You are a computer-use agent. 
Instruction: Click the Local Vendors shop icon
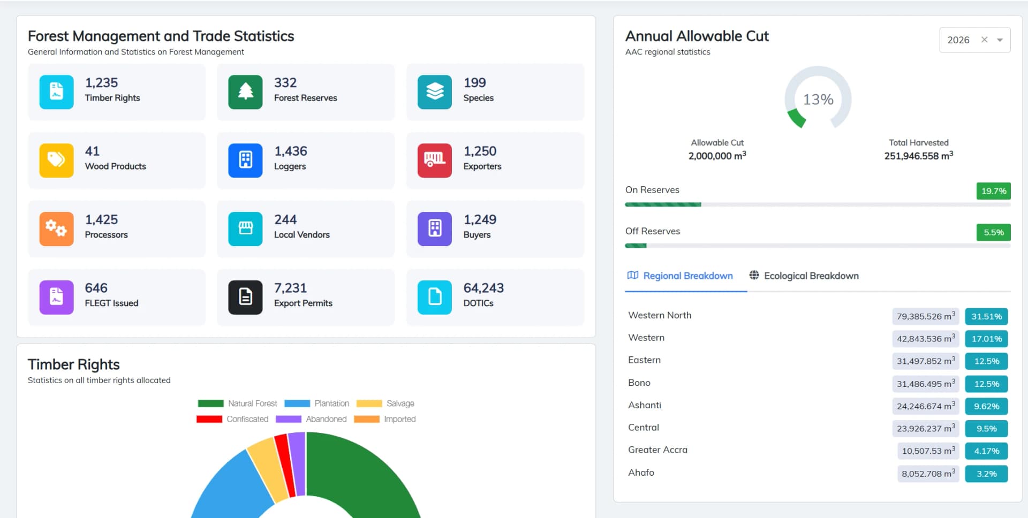(x=245, y=229)
